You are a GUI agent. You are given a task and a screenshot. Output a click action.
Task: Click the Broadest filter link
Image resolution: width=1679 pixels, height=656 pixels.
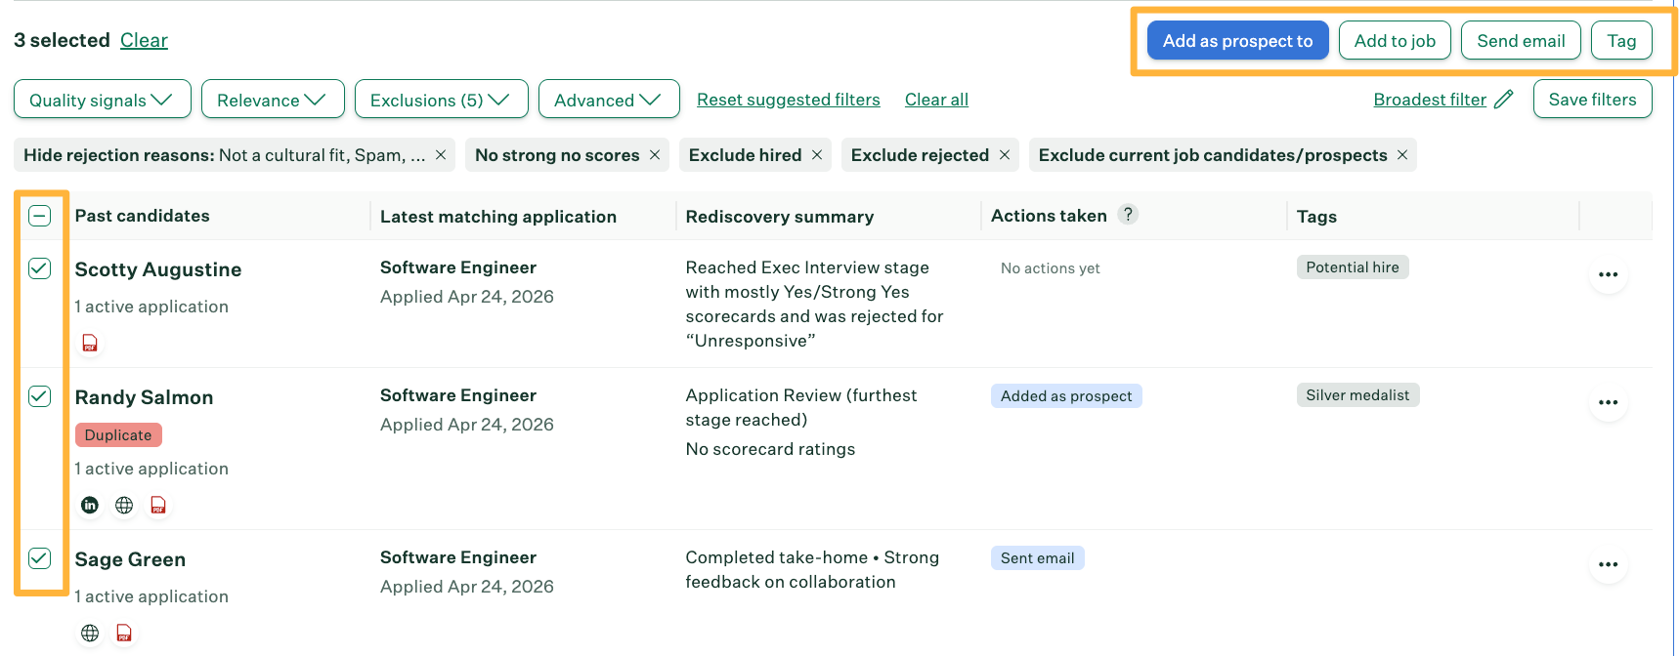[1430, 100]
